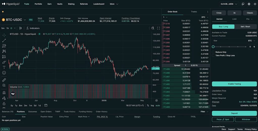Go to the Vaults page
This screenshot has height=131, width=258.
(60, 4)
